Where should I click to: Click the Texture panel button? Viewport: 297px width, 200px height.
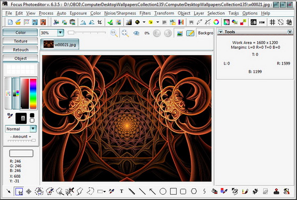point(20,41)
